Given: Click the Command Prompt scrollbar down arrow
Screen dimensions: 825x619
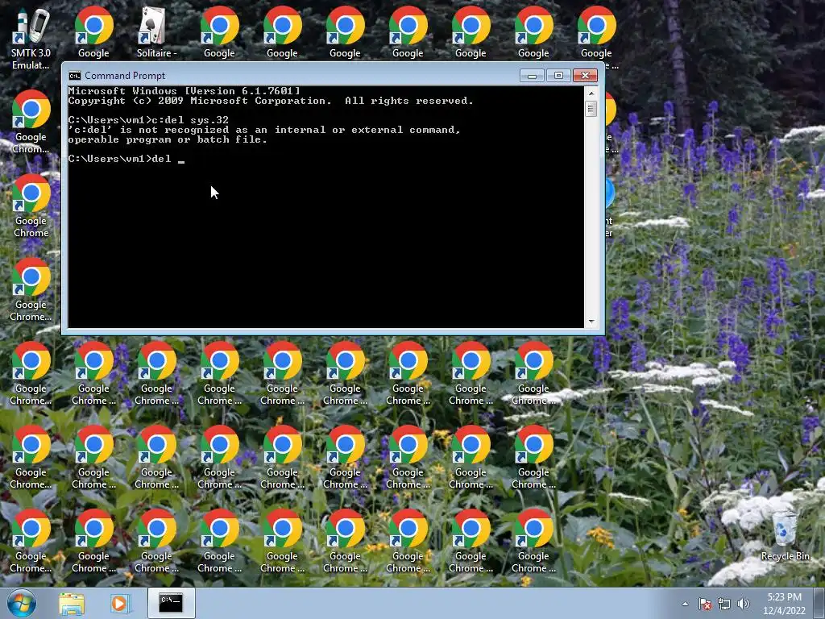Looking at the screenshot, I should 591,322.
